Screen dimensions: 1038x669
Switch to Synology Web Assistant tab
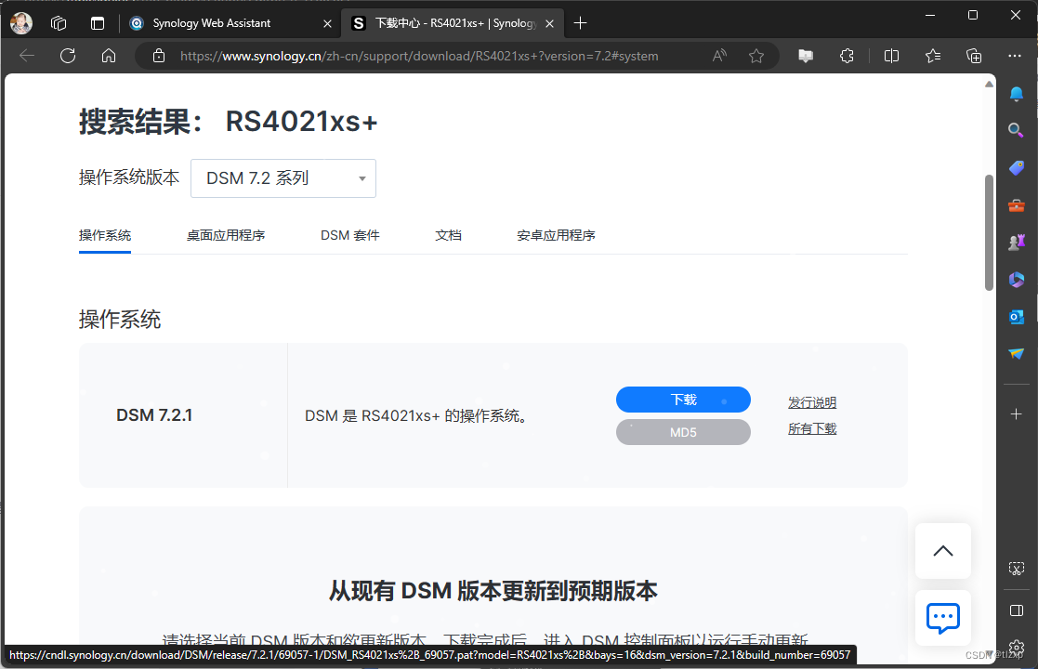[211, 23]
